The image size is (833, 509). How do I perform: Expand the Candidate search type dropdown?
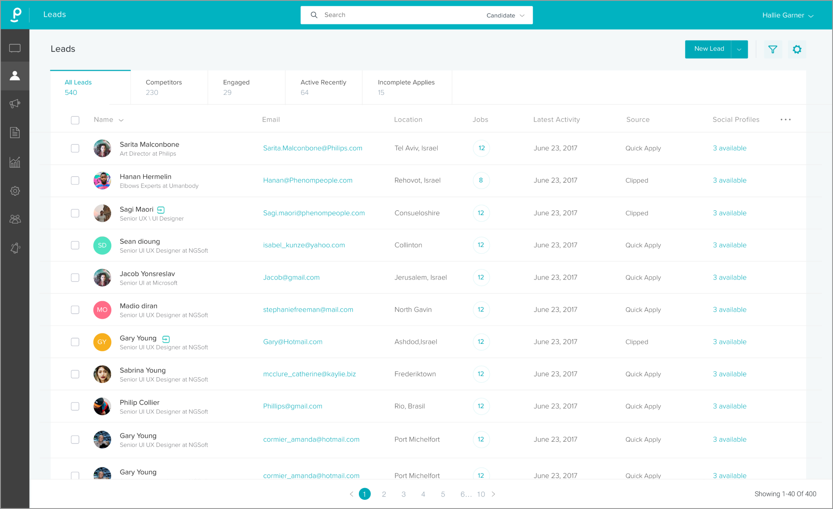505,15
